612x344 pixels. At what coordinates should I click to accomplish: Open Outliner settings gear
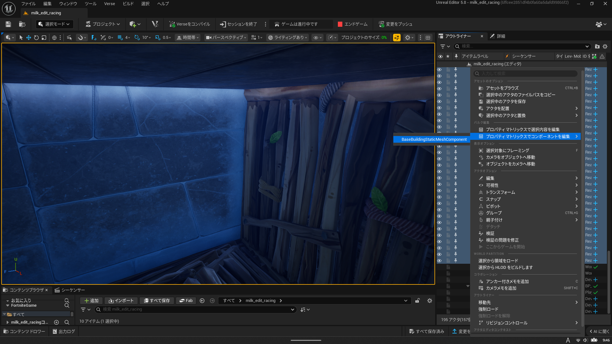pos(605,47)
